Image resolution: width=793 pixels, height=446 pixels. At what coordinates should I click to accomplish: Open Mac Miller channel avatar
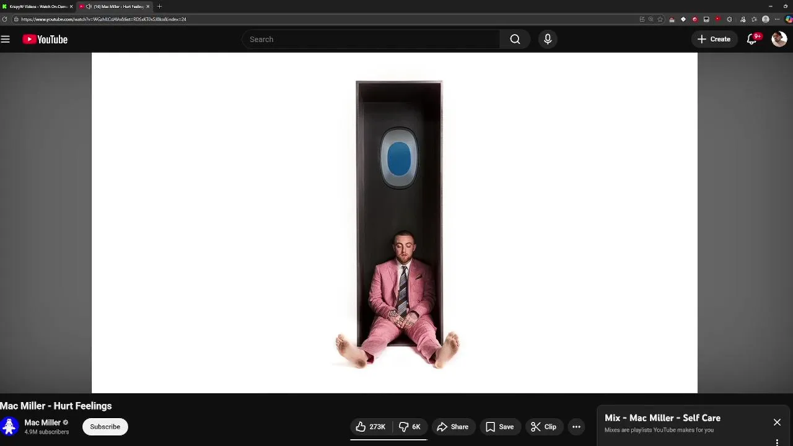click(9, 426)
